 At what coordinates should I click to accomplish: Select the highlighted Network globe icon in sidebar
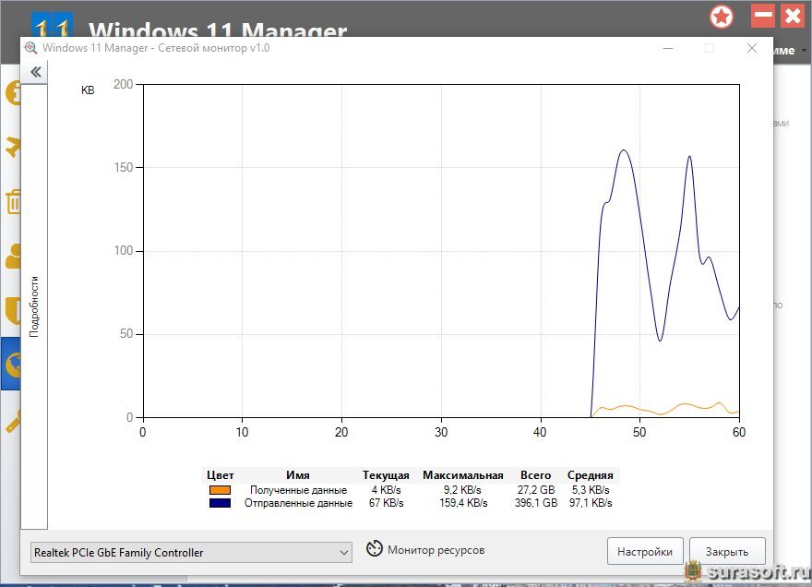(x=11, y=364)
